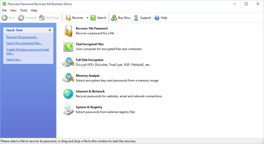The height and width of the screenshot is (144, 264).
Task: Click the status bar message text
Action: coord(68,141)
